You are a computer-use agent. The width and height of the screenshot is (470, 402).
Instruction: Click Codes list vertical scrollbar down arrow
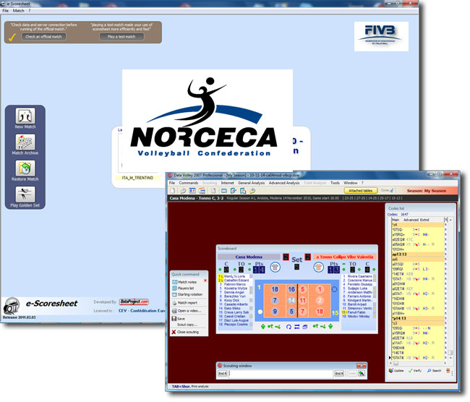pos(450,358)
